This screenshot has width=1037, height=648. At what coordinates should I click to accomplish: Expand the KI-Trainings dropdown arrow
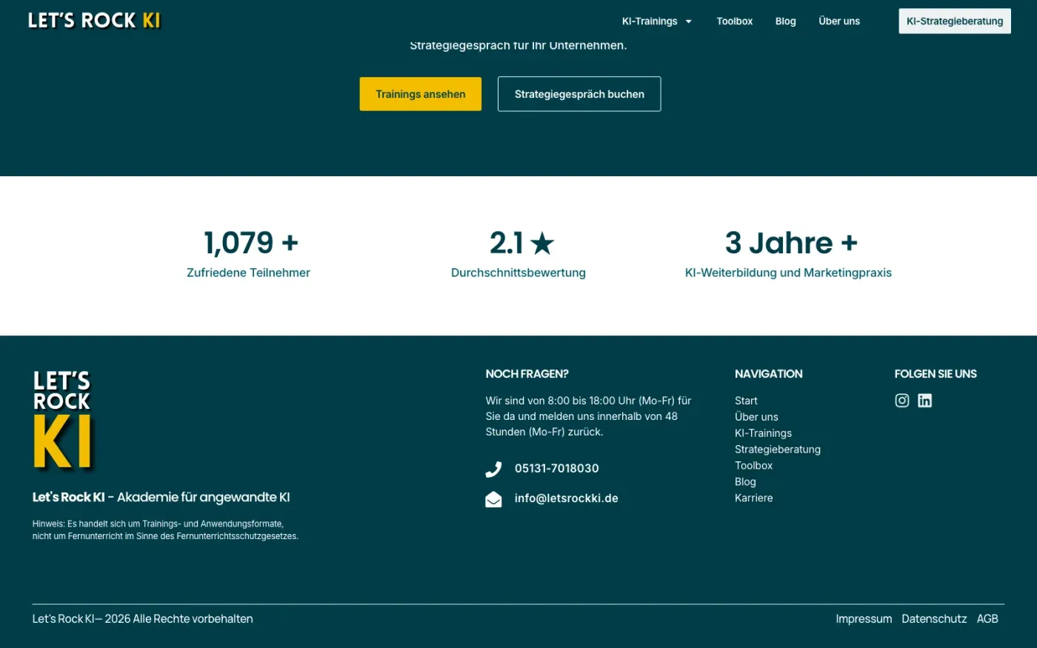(x=688, y=21)
